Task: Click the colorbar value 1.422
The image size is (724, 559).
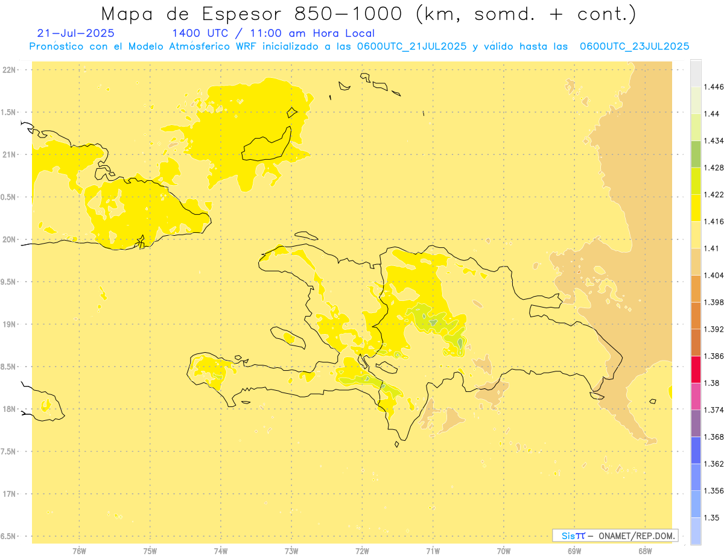Action: [x=714, y=195]
